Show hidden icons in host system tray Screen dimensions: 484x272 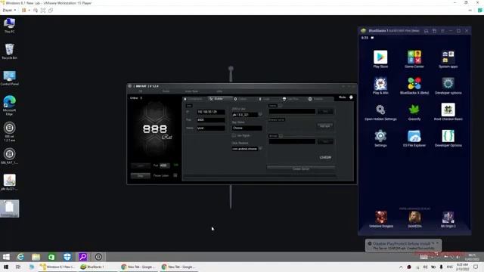(x=401, y=267)
